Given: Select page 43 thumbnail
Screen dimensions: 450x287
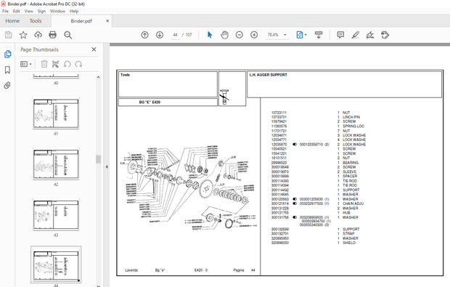Looking at the screenshot, I should coord(56,214).
